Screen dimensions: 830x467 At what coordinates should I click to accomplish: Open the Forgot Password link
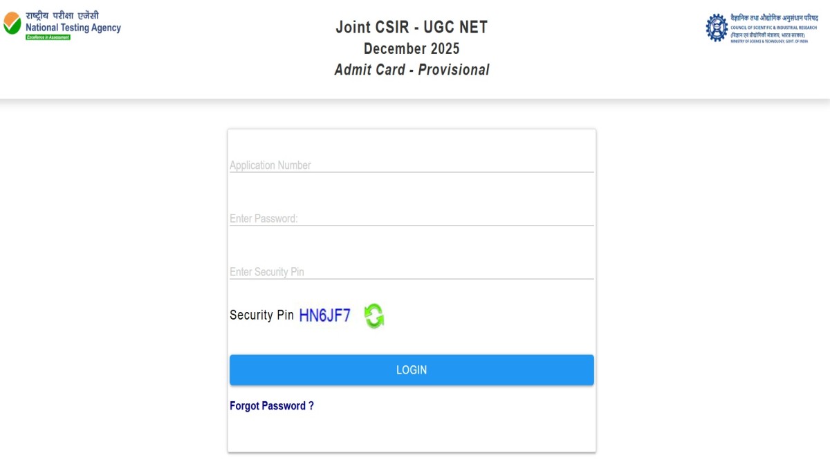click(272, 405)
